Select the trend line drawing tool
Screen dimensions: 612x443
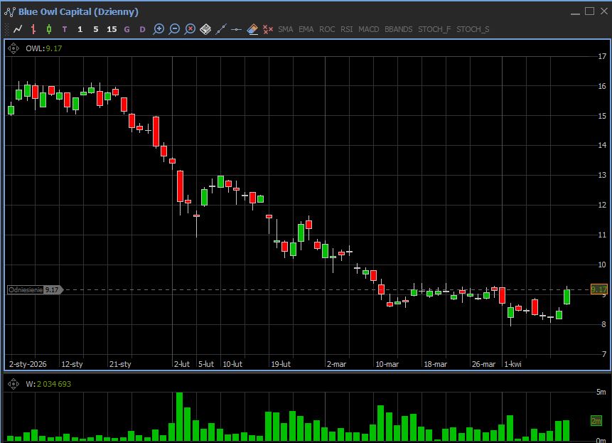pos(221,29)
